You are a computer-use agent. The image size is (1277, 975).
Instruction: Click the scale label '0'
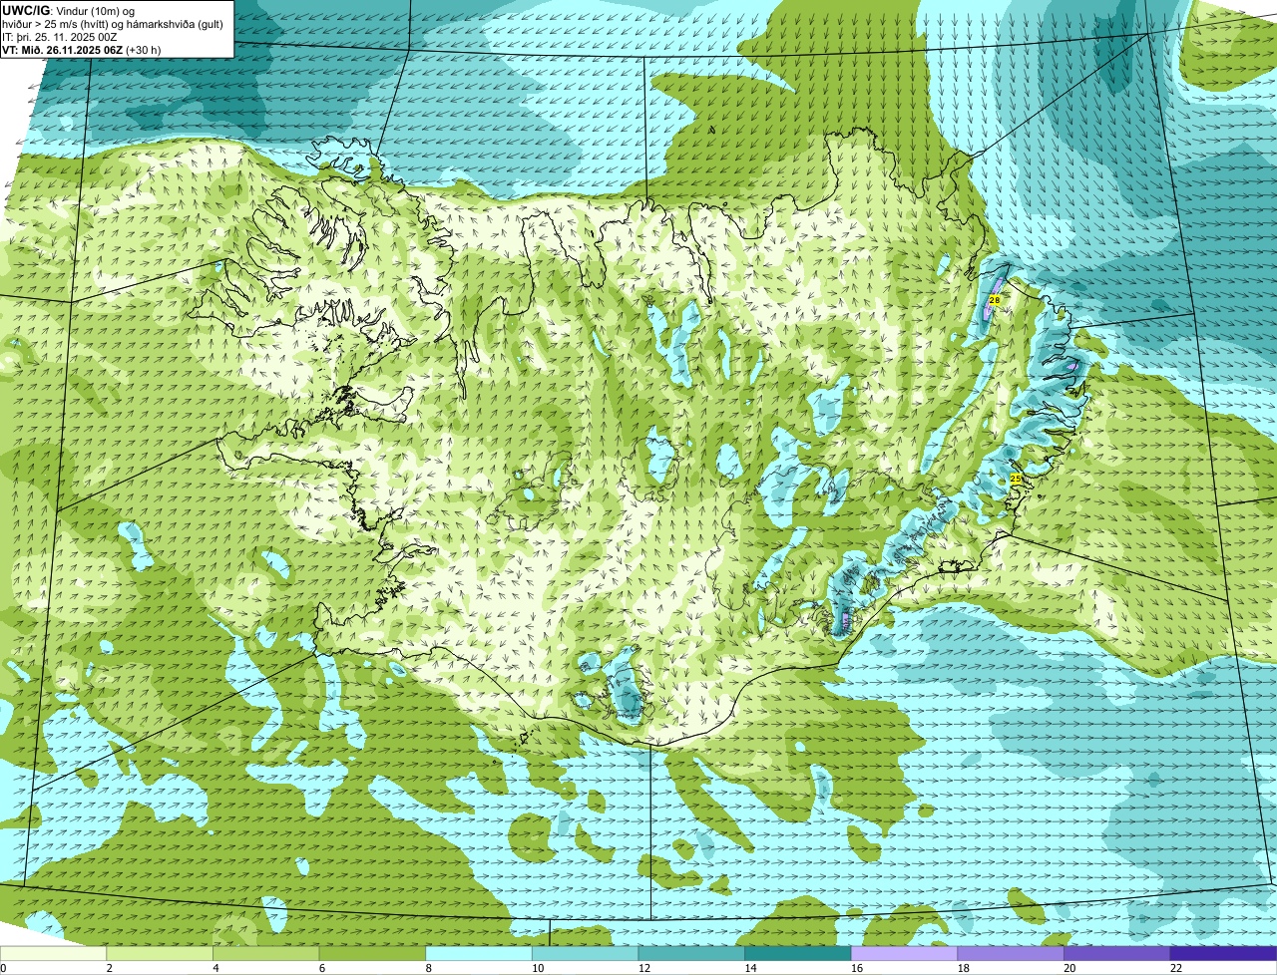3,968
